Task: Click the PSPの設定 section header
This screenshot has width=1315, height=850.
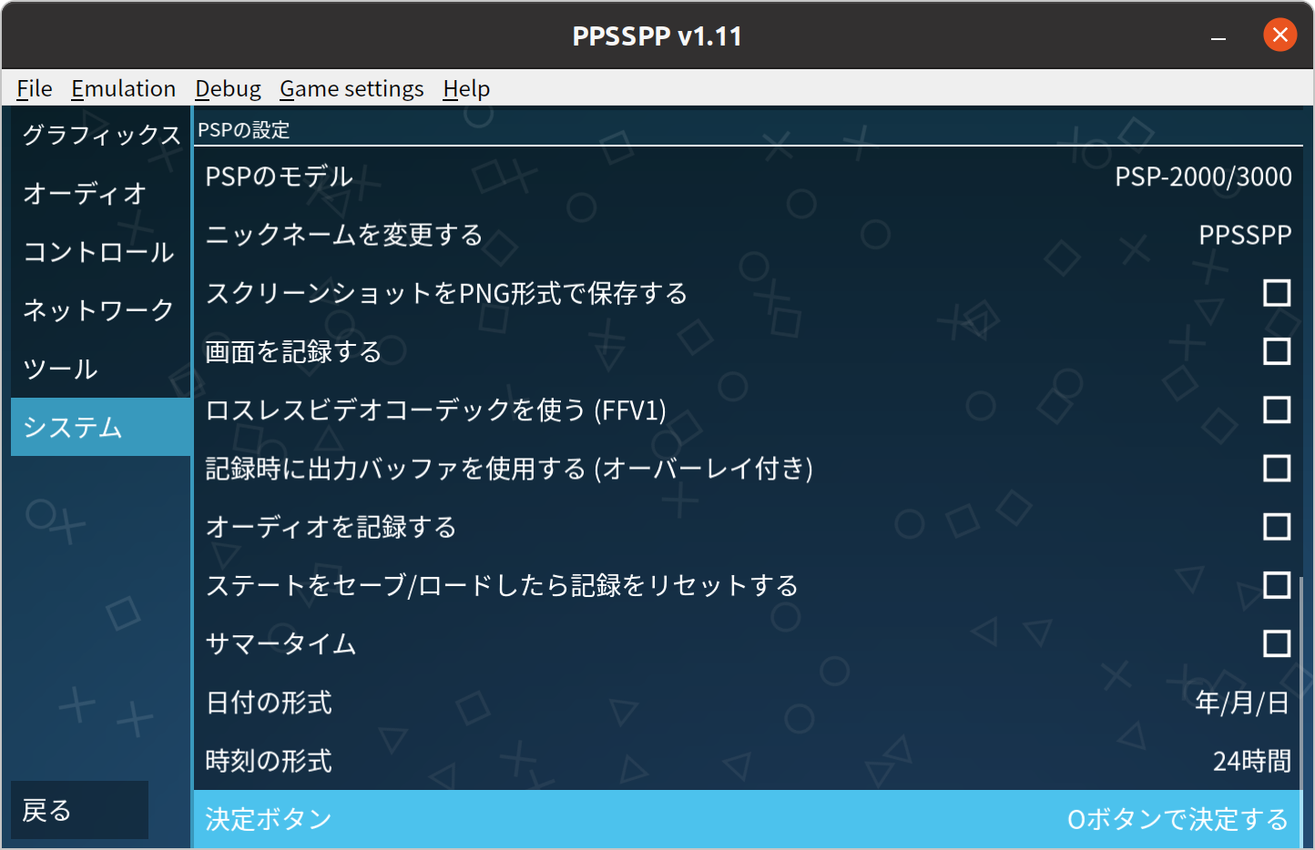Action: [243, 130]
